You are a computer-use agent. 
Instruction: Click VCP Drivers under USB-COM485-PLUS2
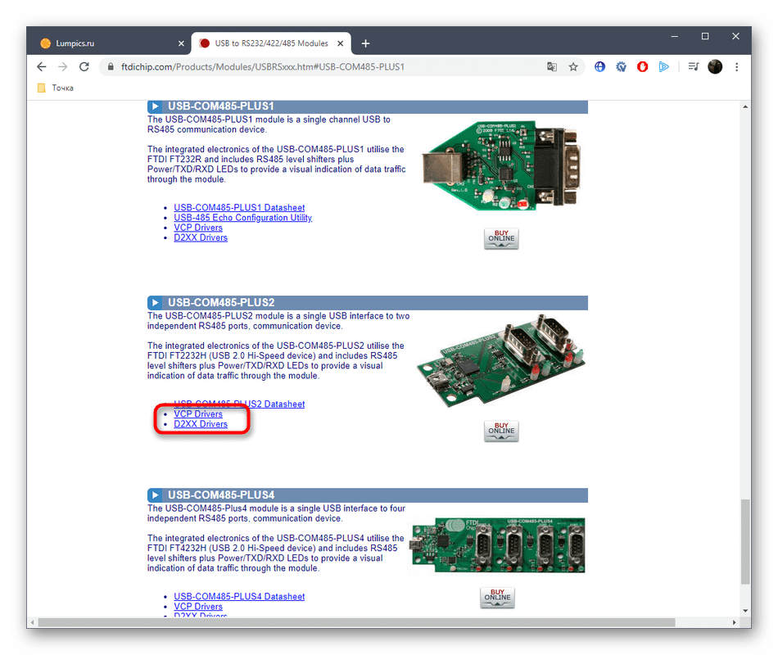(198, 414)
